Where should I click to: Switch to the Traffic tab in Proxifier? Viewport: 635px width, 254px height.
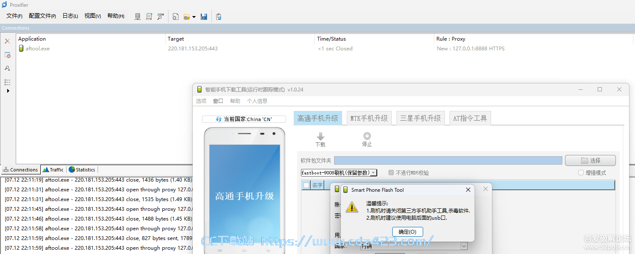[x=53, y=170]
